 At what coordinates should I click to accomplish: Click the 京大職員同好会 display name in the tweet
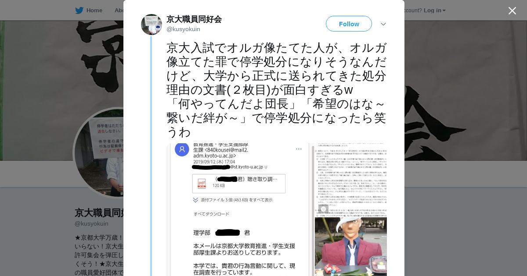pos(194,19)
